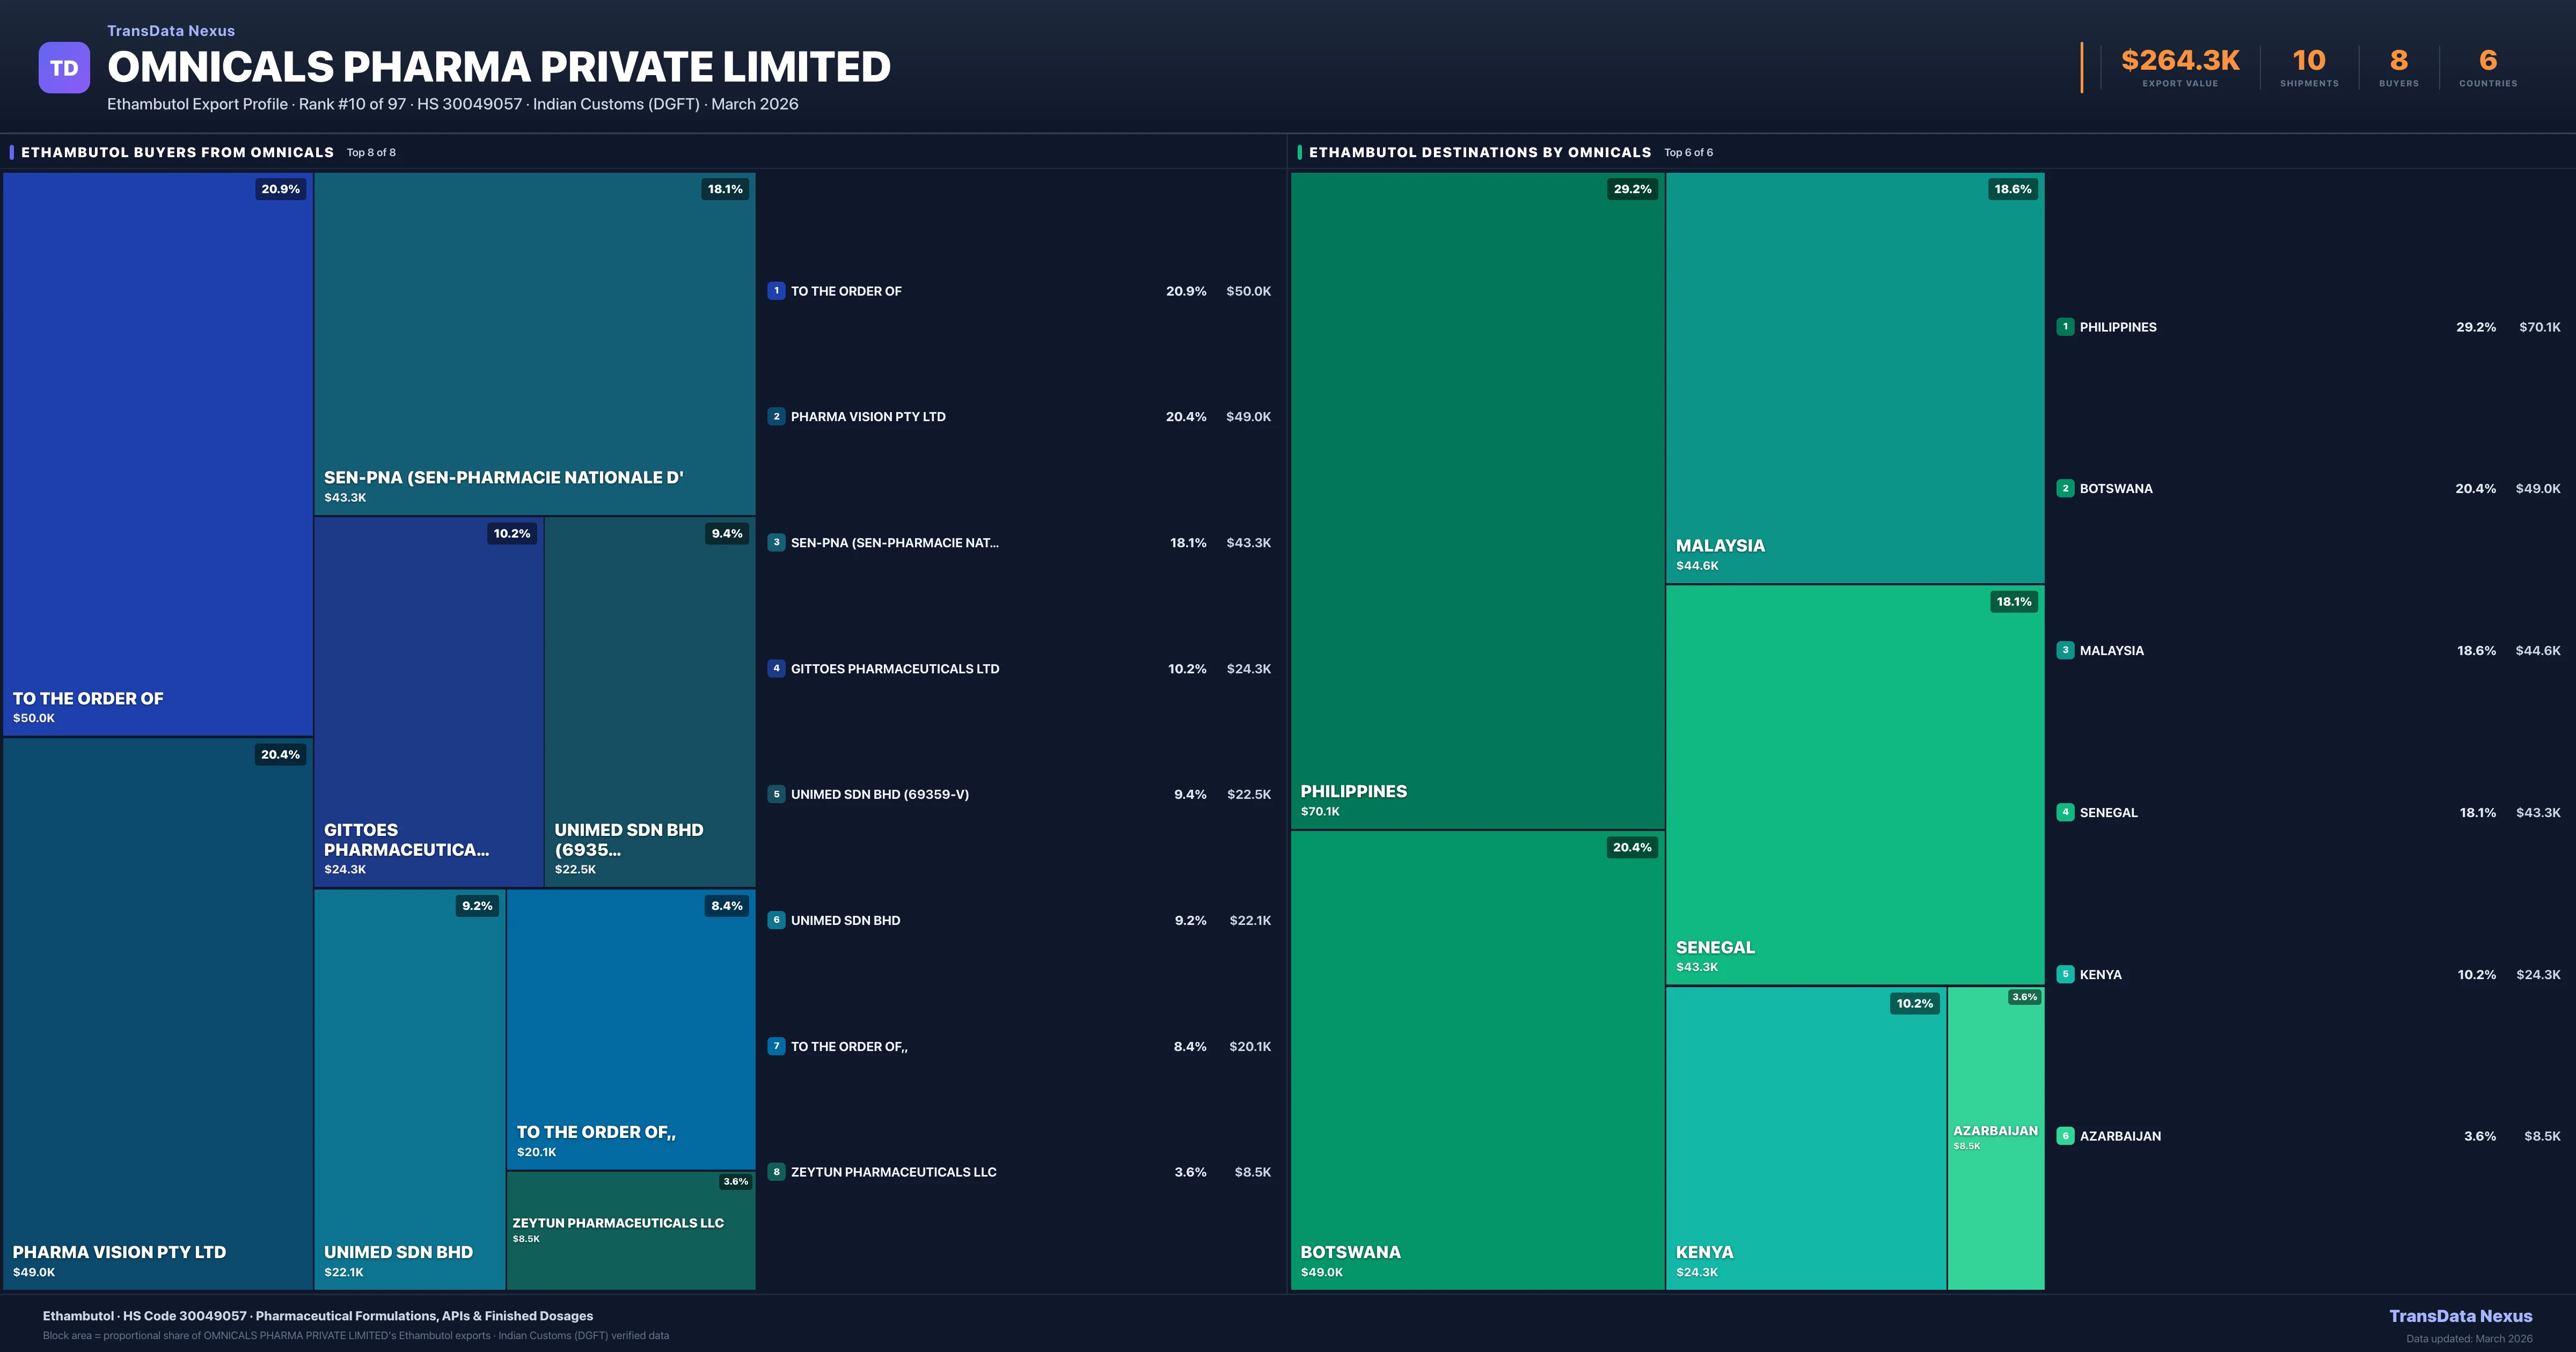Select the PHILIPPINES treemap block
This screenshot has width=2576, height=1352.
pyautogui.click(x=1477, y=500)
